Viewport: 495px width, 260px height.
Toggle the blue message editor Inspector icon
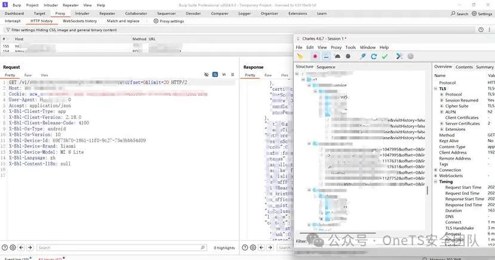click(215, 75)
